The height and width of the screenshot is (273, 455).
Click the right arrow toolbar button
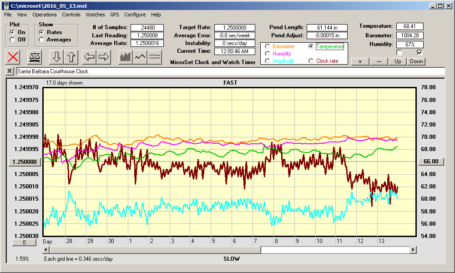click(x=104, y=57)
